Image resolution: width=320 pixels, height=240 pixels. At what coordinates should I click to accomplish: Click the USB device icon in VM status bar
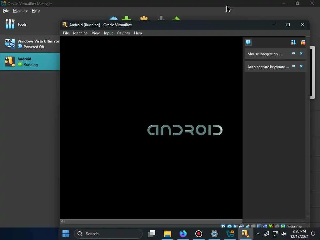[x=247, y=226]
